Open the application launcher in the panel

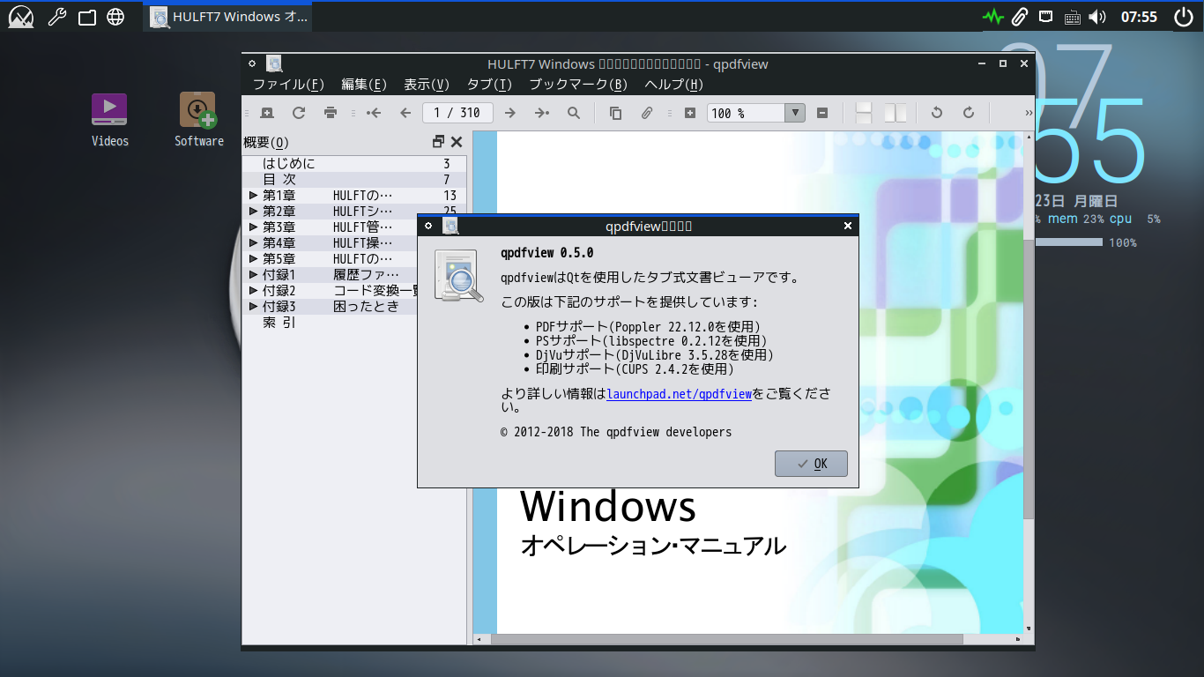point(21,17)
